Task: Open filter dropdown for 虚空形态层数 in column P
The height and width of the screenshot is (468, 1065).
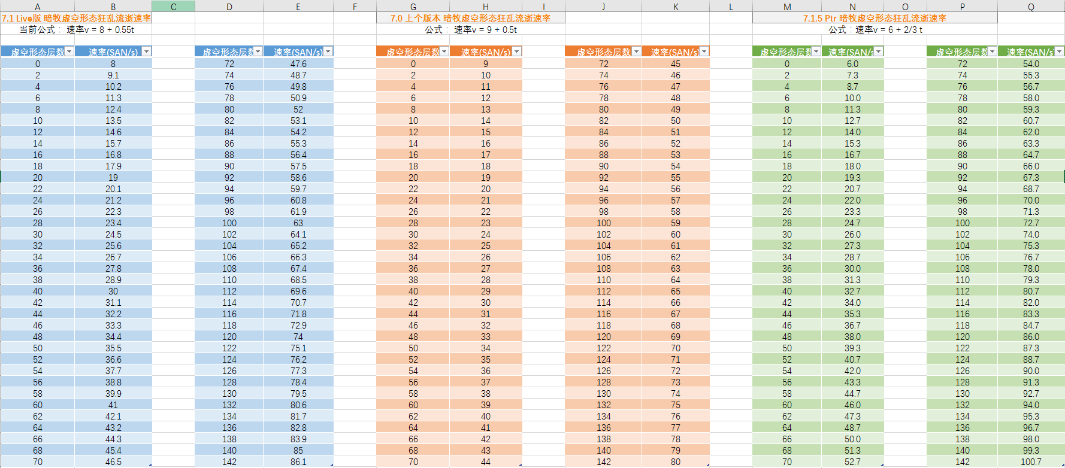Action: point(993,52)
